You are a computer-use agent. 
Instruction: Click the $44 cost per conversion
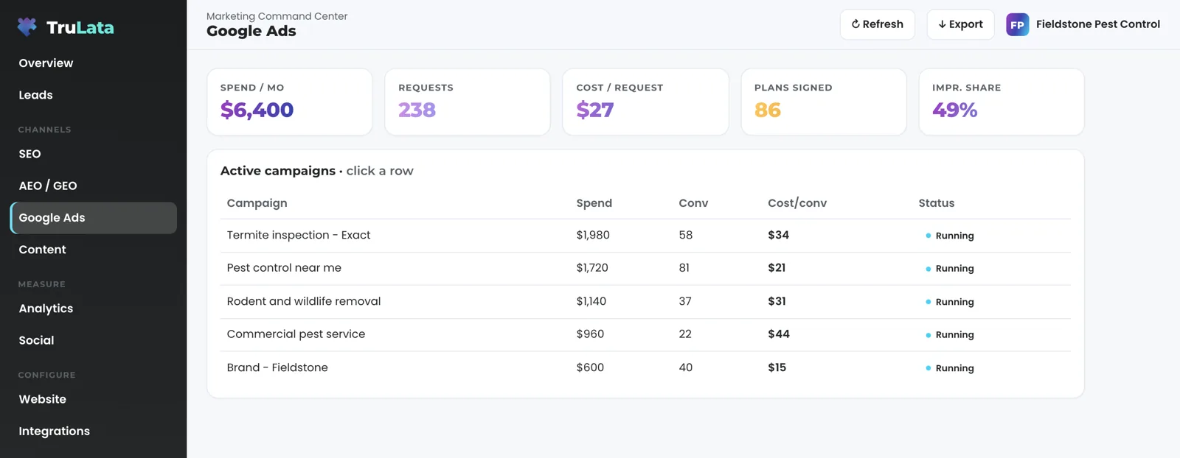(779, 334)
